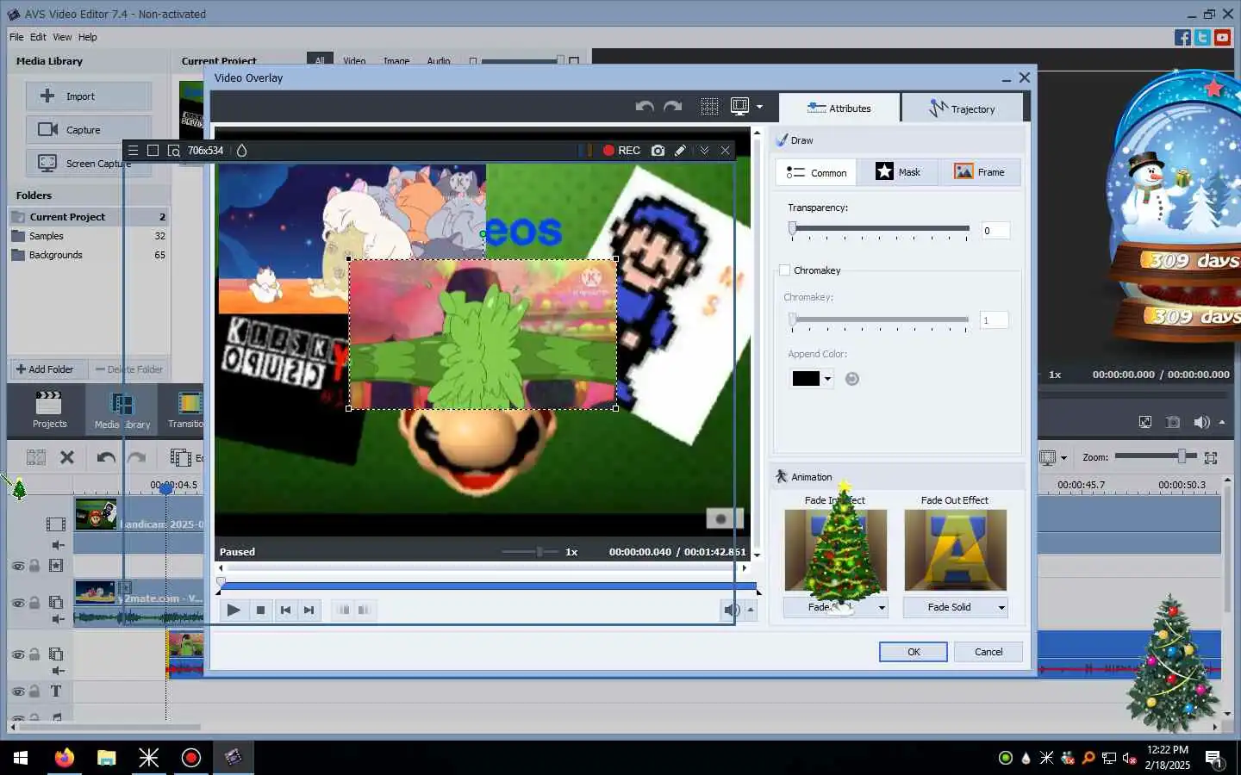Screen dimensions: 1241x775
Task: Click the Bandicam rectangle area mode icon
Action: tap(153, 150)
